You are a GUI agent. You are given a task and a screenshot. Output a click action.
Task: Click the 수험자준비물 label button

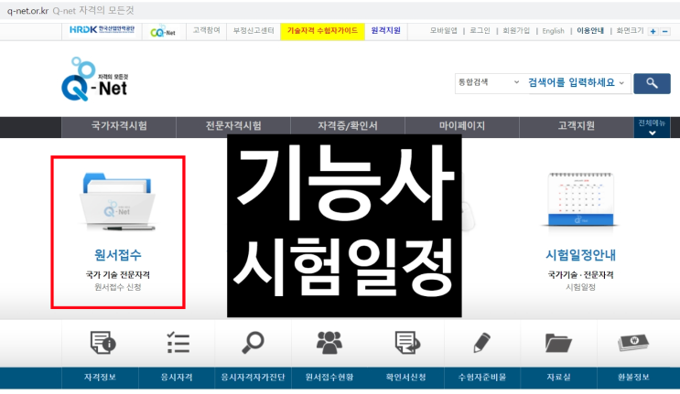(482, 378)
